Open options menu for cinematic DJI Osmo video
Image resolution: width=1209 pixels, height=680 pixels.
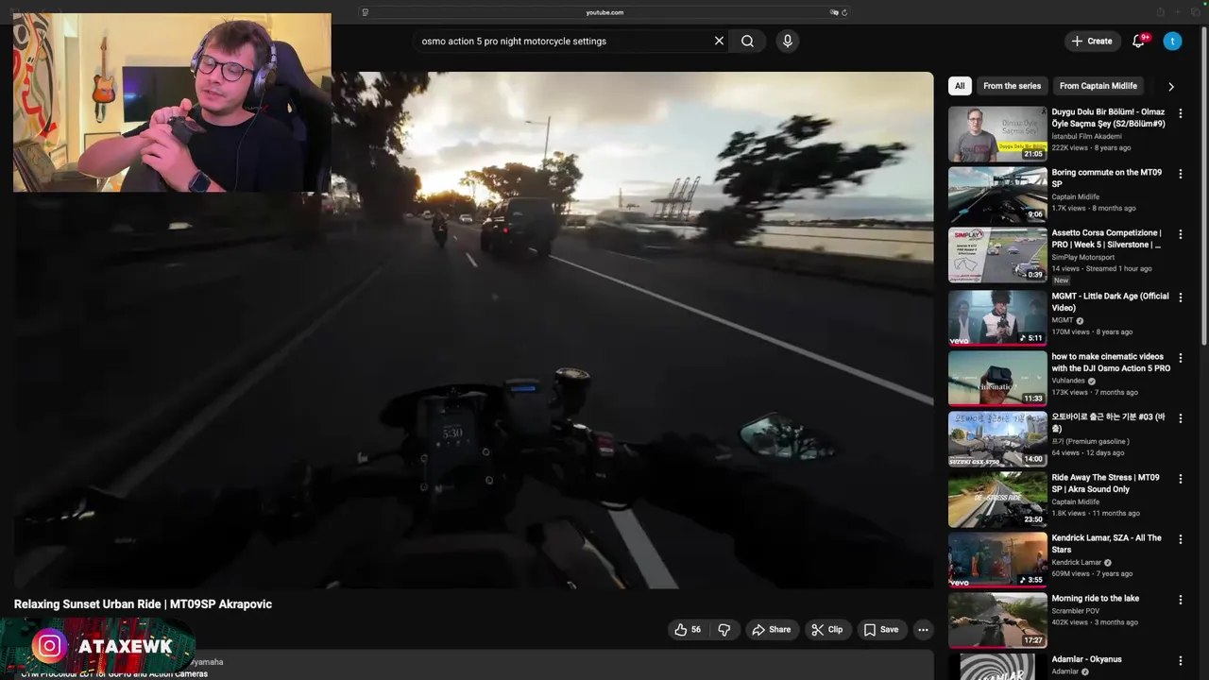(1180, 358)
